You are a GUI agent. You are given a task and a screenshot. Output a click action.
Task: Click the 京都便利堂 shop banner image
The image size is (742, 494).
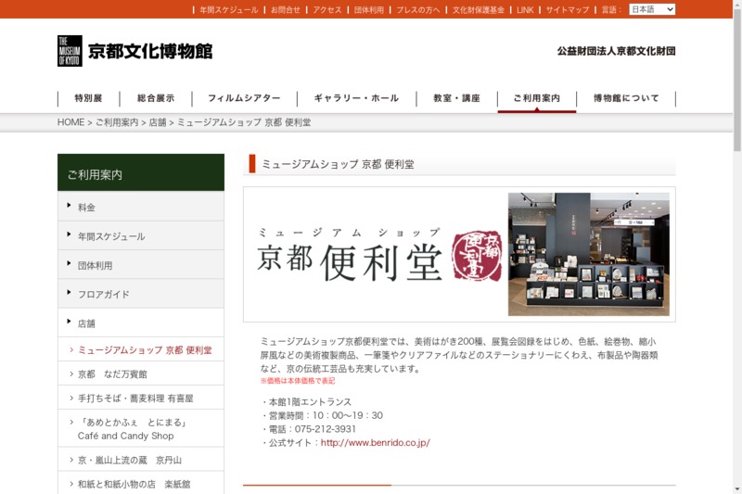coord(459,254)
